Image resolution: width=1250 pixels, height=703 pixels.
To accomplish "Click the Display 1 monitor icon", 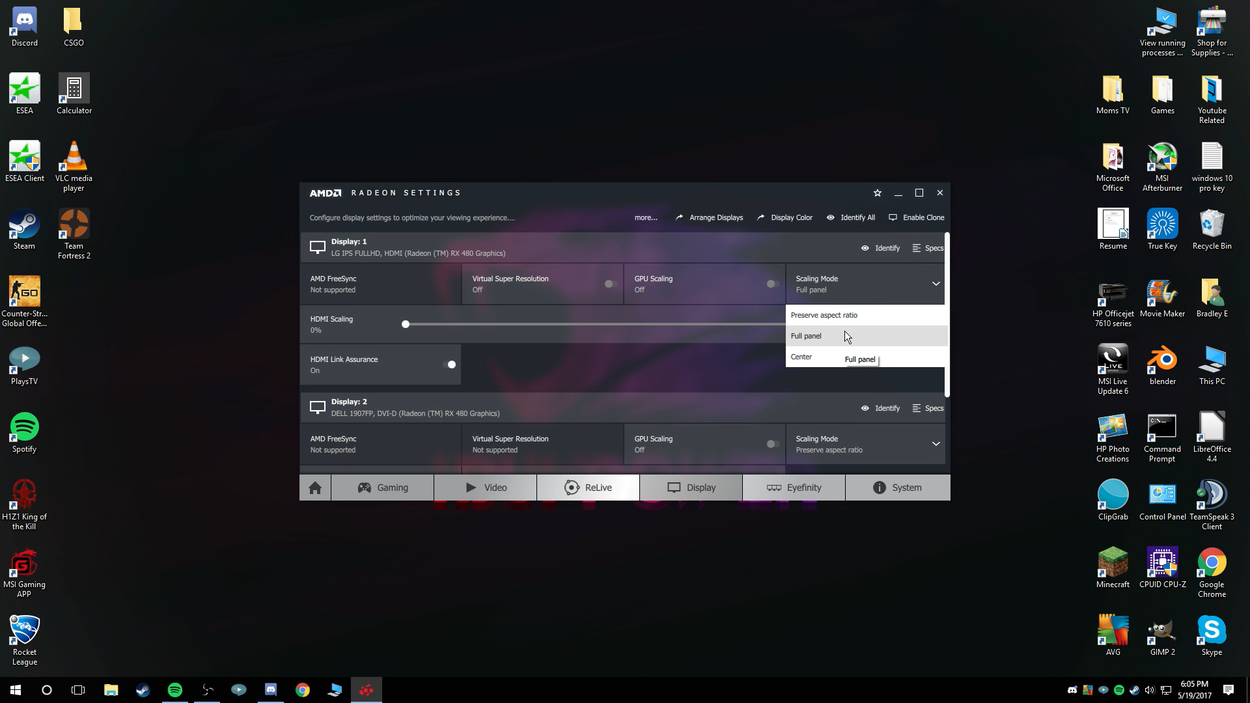I will [x=317, y=247].
